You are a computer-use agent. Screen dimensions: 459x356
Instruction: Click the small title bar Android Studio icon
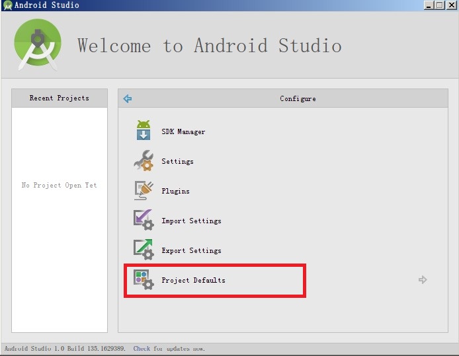(7, 5)
